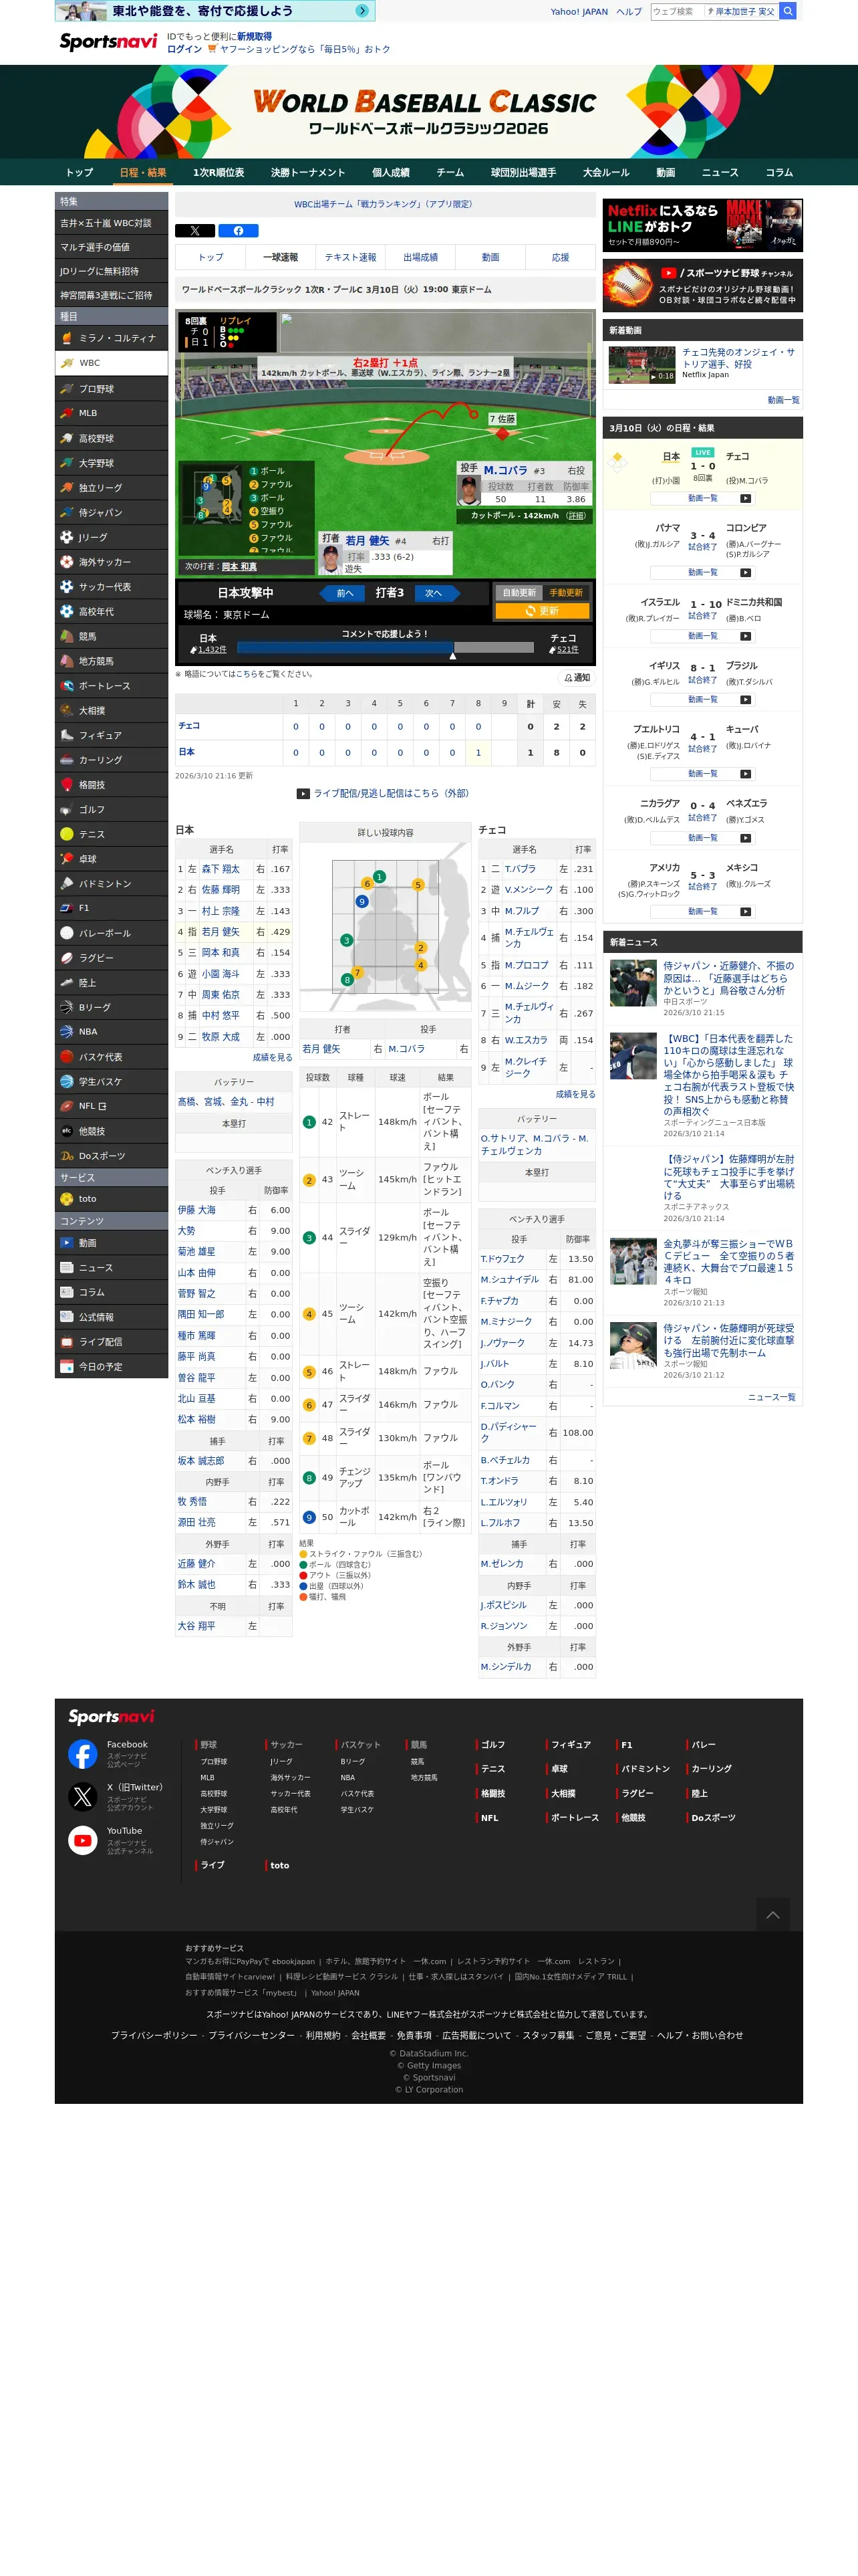Open フィギュア in sidebar
858x2576 pixels.
[111, 735]
